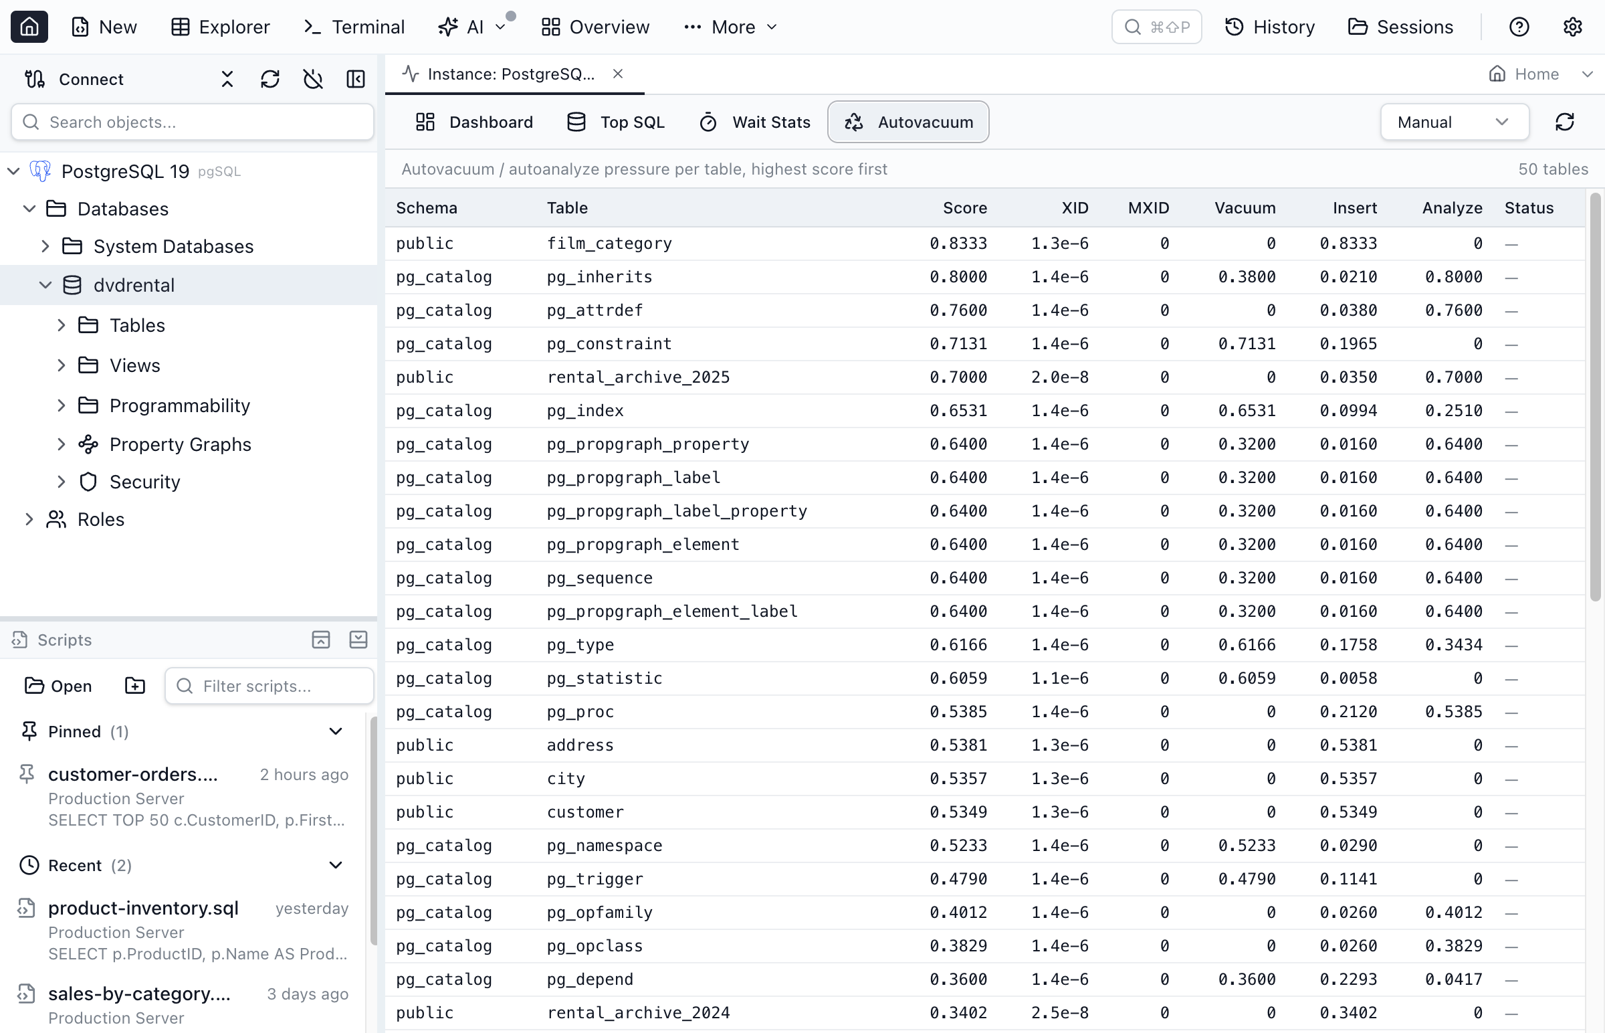Click the home icon in top bar

click(29, 27)
